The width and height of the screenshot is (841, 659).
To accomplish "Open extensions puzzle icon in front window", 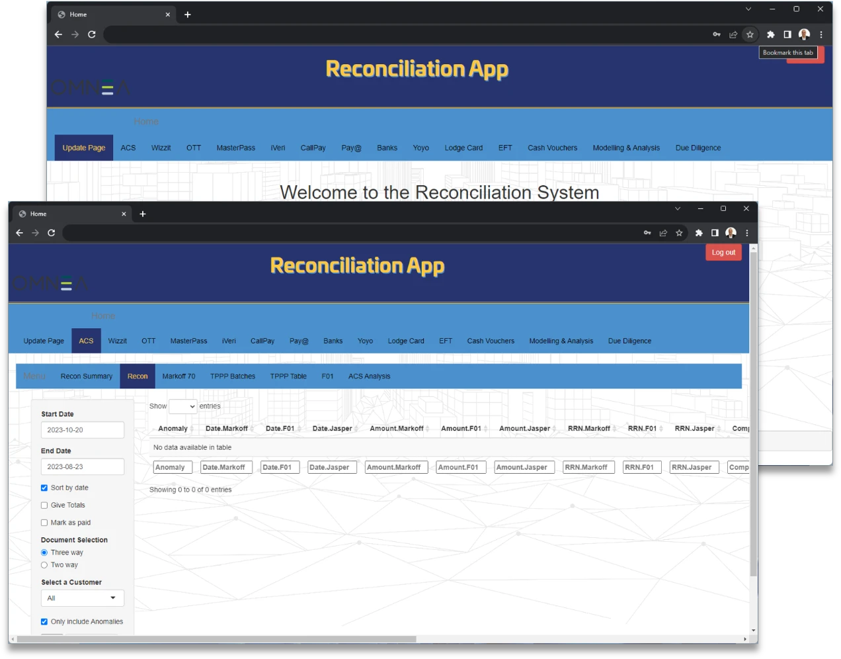I will 699,233.
